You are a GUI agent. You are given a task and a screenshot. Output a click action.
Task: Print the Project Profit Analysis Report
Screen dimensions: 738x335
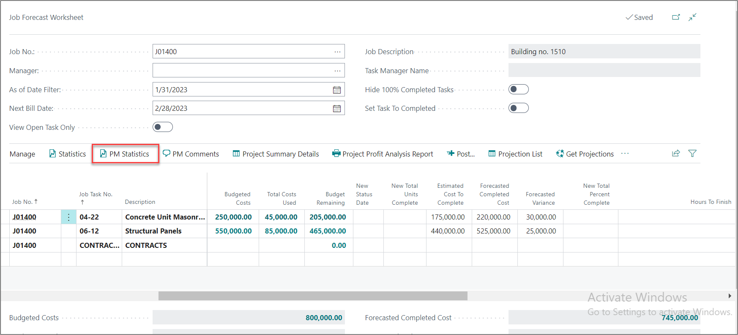[383, 154]
